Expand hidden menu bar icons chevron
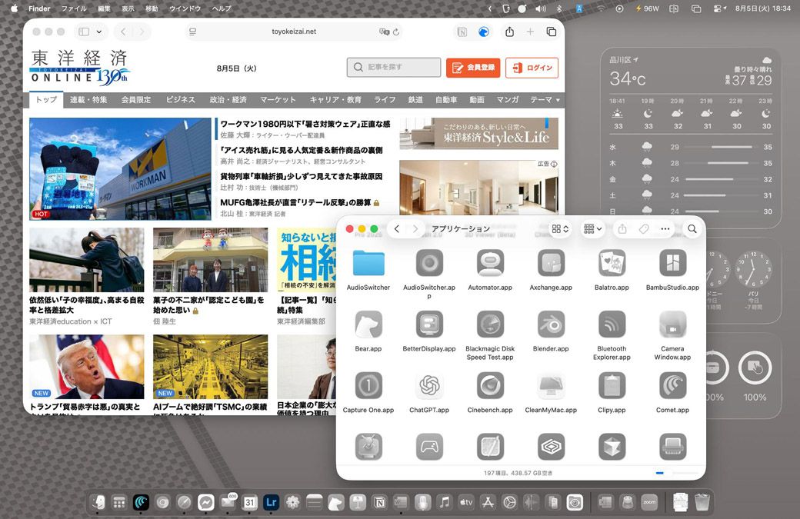Screen dimensions: 800x519 [x=490, y=8]
